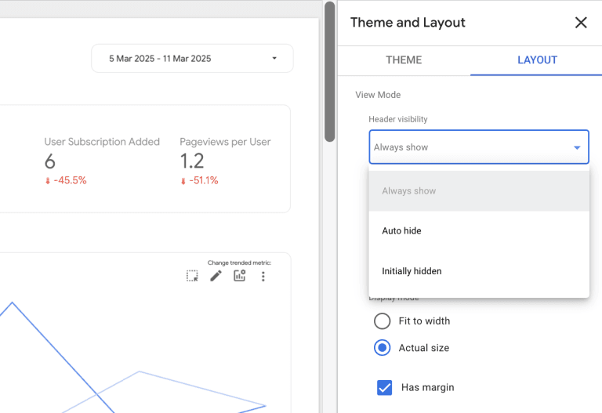Select the Fit to width radio button
The image size is (602, 413).
[x=383, y=321]
